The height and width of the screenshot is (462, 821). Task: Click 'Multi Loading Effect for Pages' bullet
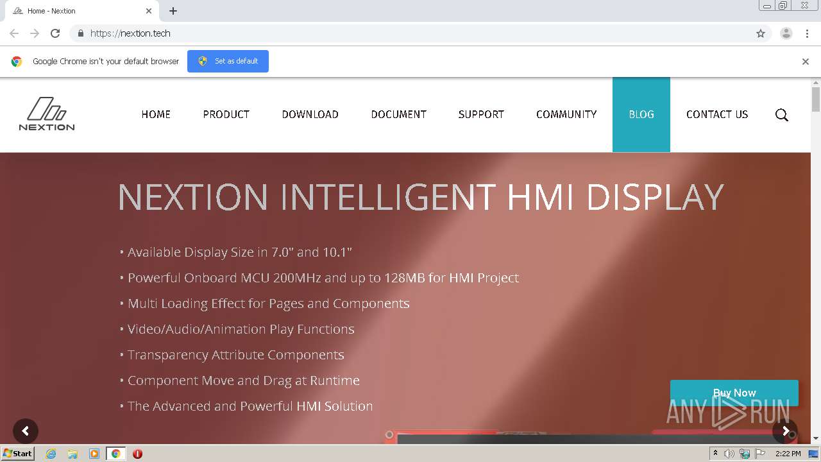[x=268, y=304]
